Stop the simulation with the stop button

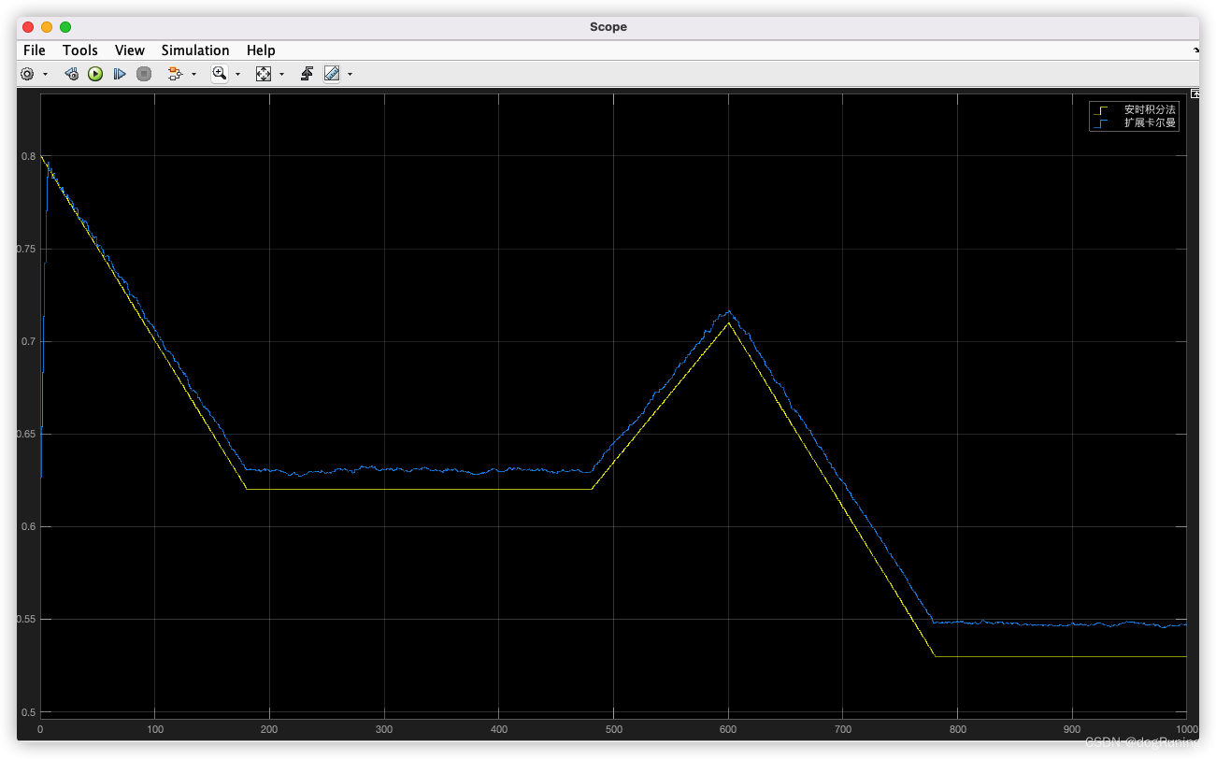(144, 74)
